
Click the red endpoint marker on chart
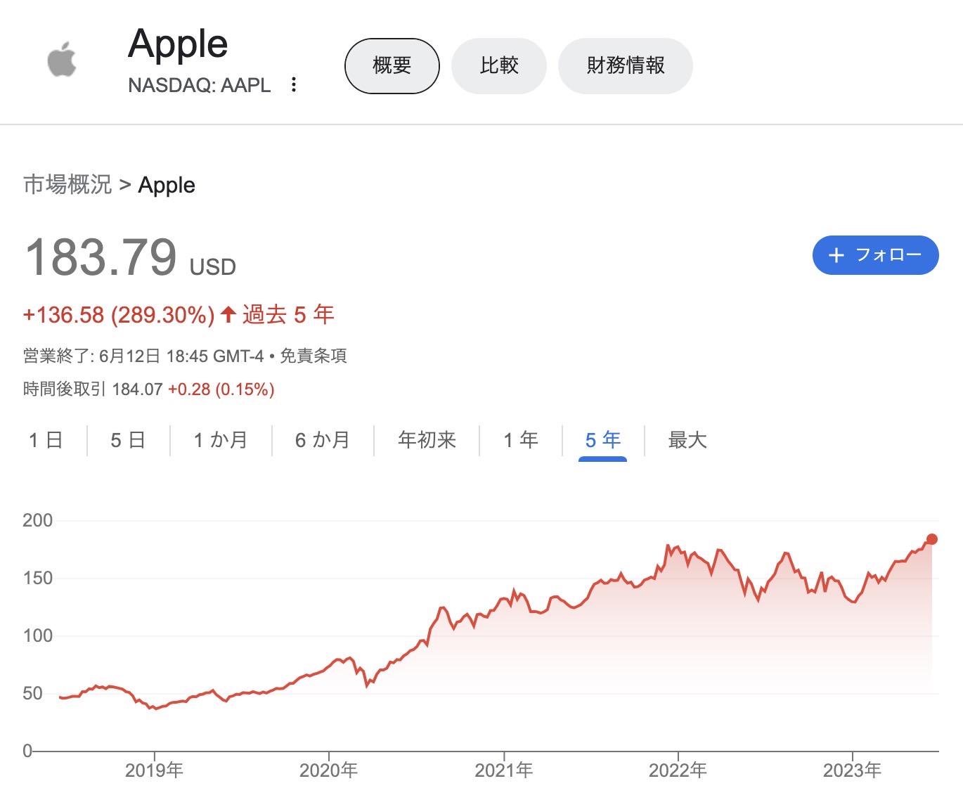(x=932, y=539)
